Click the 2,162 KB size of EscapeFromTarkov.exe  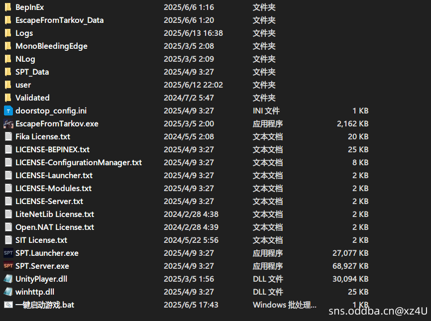click(x=353, y=124)
